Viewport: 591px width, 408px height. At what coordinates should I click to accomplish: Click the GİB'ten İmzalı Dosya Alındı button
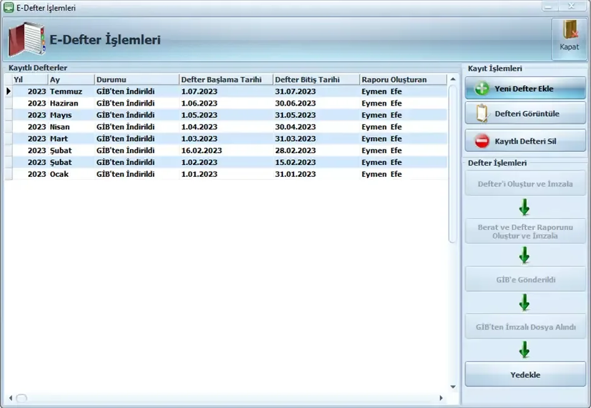point(525,327)
